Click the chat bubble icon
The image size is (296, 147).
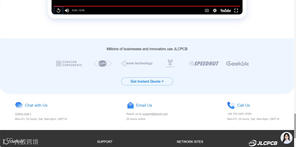pos(19,105)
